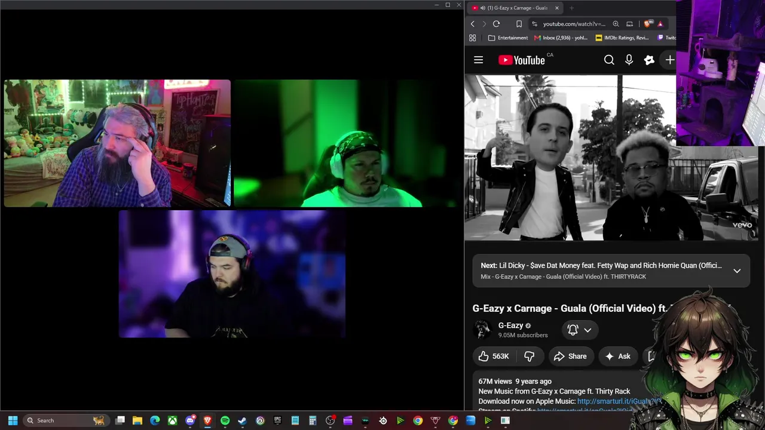This screenshot has width=765, height=430.
Task: Reload the YouTube page
Action: click(496, 24)
